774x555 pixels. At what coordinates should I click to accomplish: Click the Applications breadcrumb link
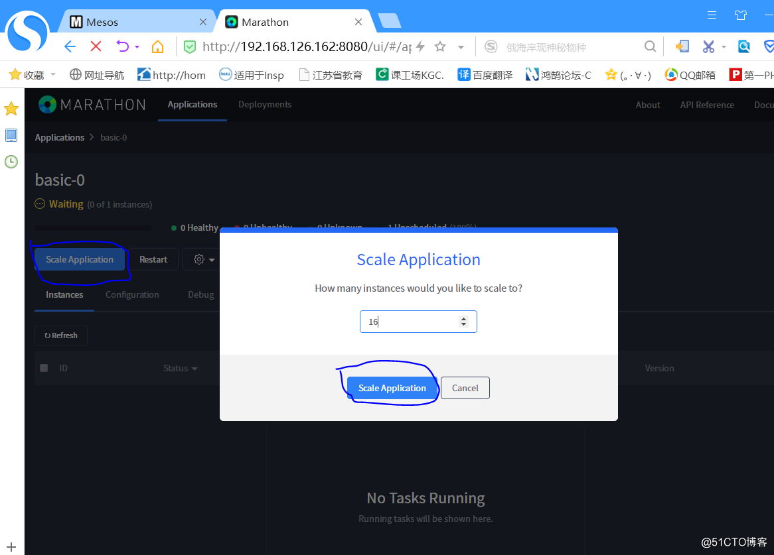(60, 137)
